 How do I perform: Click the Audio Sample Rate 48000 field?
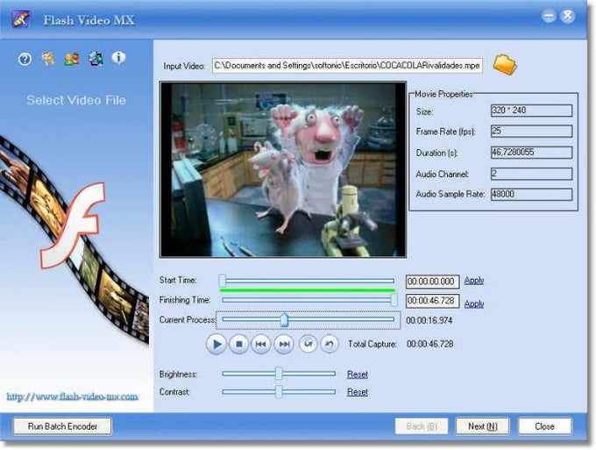click(531, 195)
